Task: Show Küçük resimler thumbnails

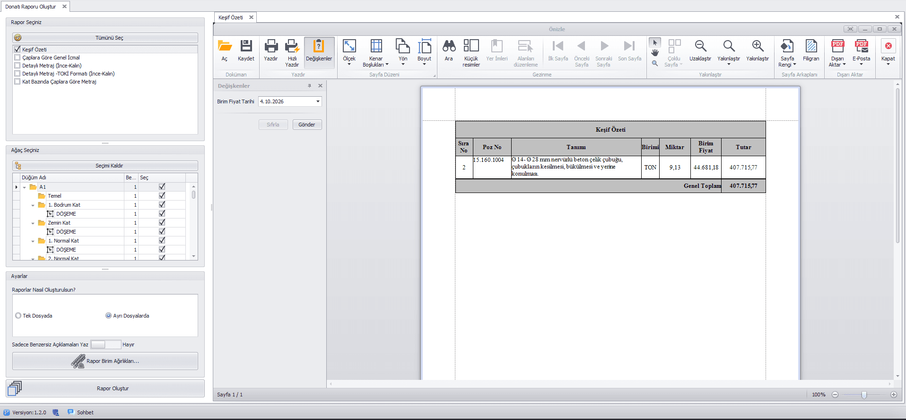Action: (471, 53)
